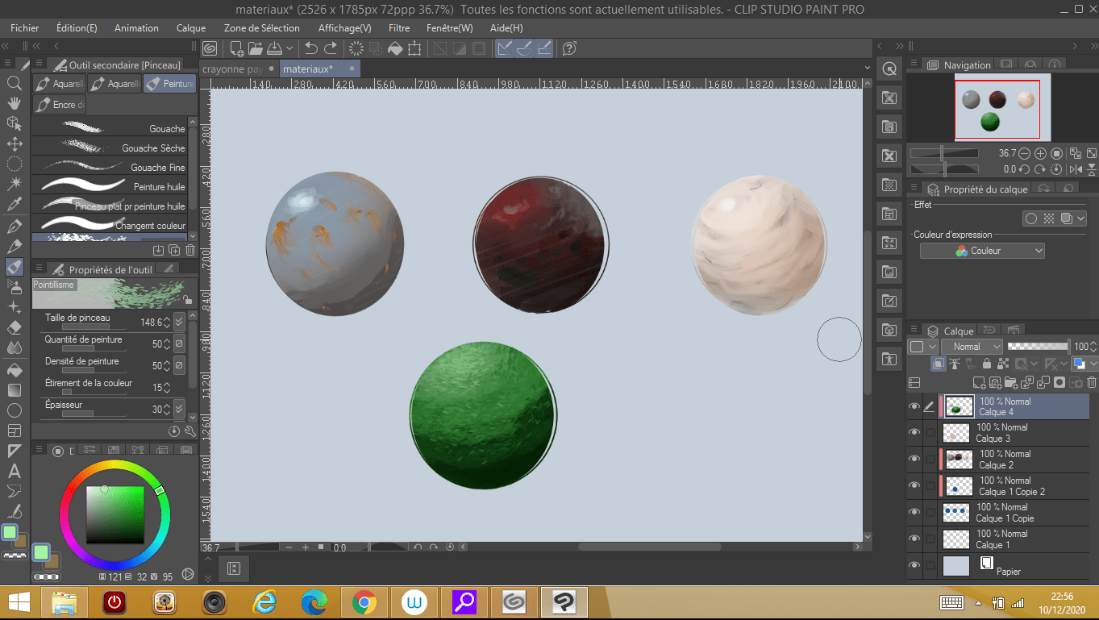Create a new raster layer

(979, 383)
